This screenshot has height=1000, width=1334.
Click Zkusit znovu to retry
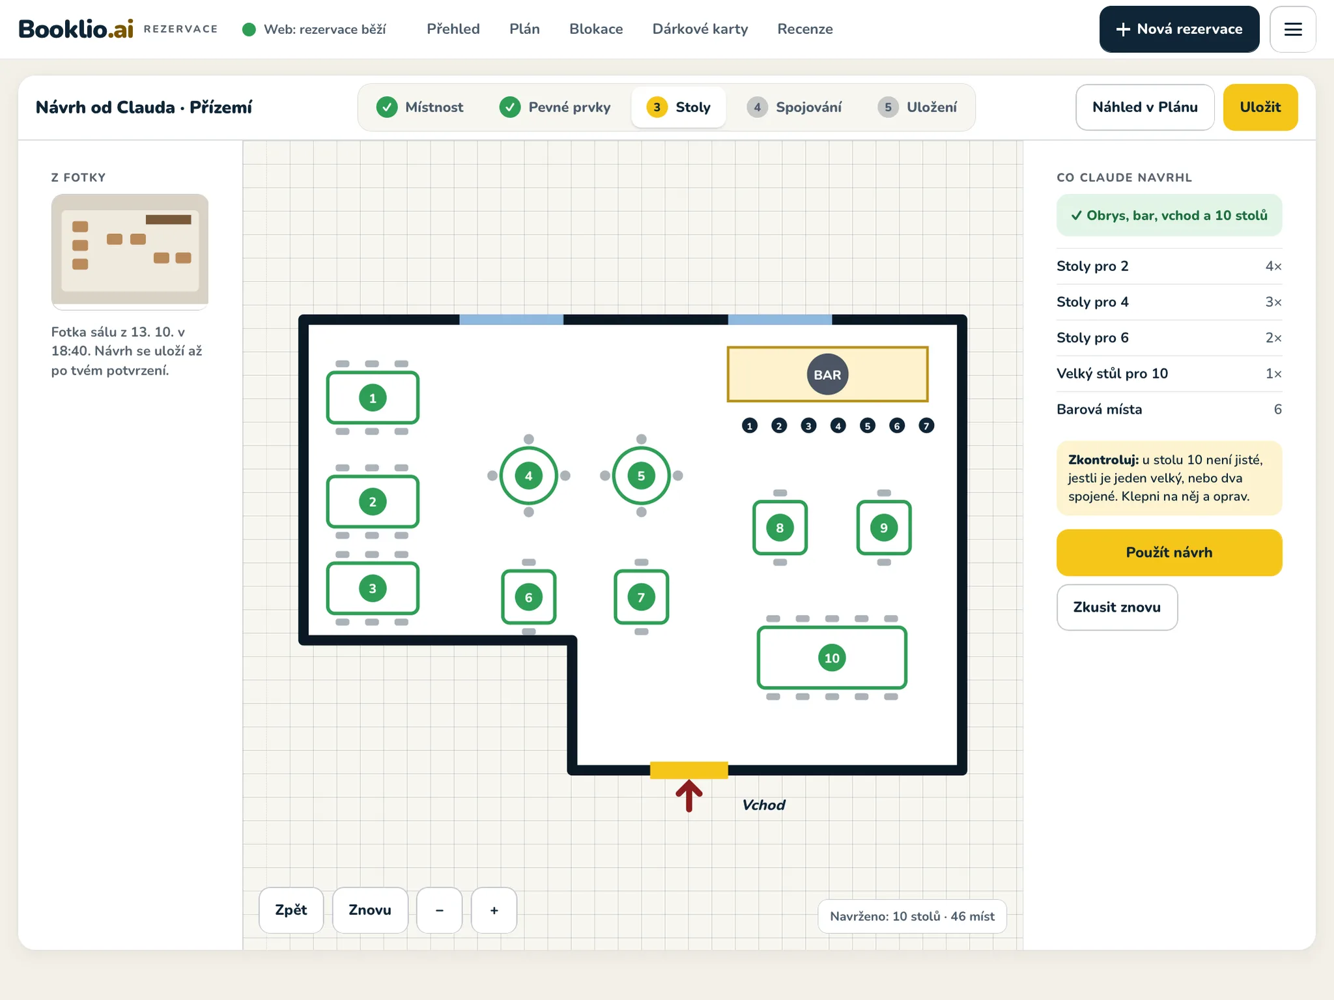click(1117, 607)
